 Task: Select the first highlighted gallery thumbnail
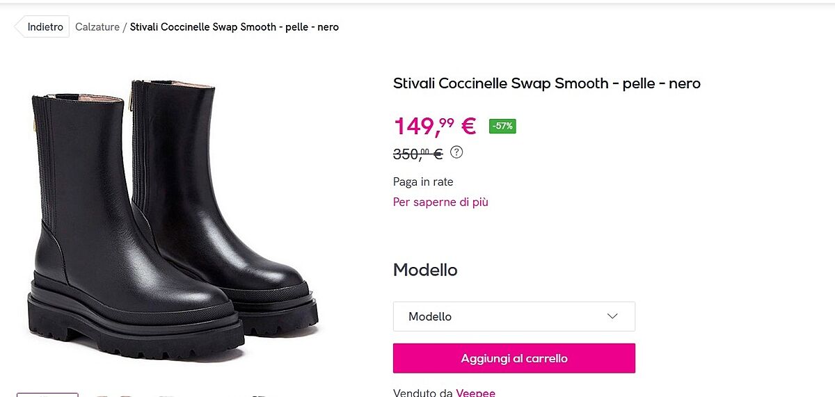tap(47, 394)
